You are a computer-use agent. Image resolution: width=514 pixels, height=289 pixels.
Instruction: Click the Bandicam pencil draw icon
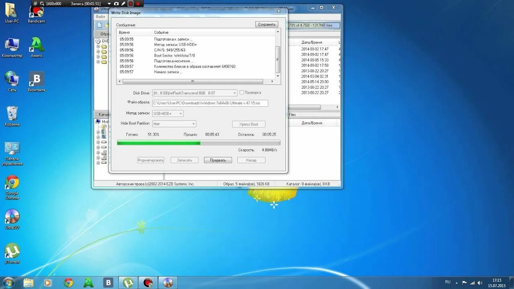pyautogui.click(x=123, y=4)
